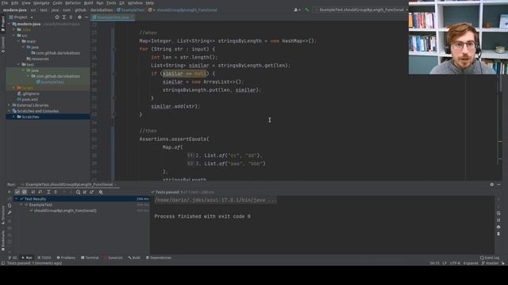Open the SonarLint tool window button
The height and width of the screenshot is (285, 508).
pos(114,258)
